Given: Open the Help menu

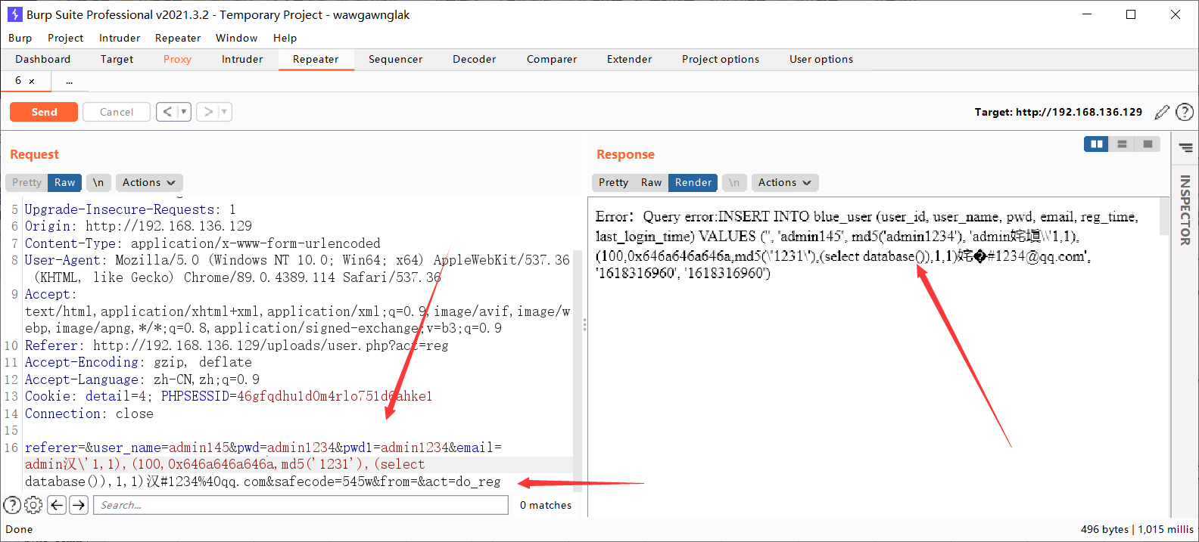Looking at the screenshot, I should pos(285,38).
